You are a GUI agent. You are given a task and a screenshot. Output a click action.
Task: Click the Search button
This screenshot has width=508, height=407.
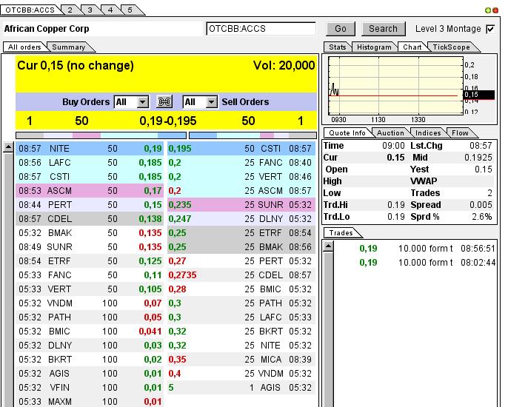tap(383, 29)
